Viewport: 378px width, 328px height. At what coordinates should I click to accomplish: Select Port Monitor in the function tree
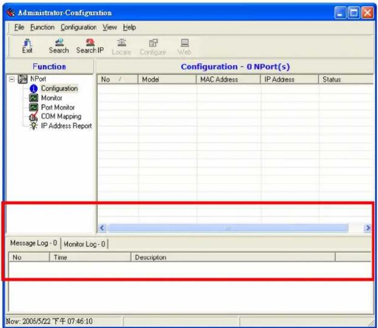58,107
